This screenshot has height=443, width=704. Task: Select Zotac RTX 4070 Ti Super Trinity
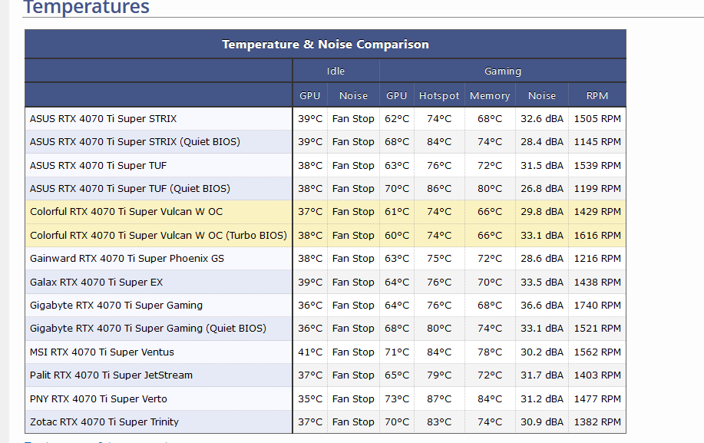coord(104,422)
